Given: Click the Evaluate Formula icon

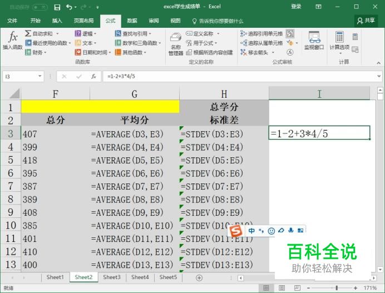Looking at the screenshot, I should pyautogui.click(x=290, y=52).
